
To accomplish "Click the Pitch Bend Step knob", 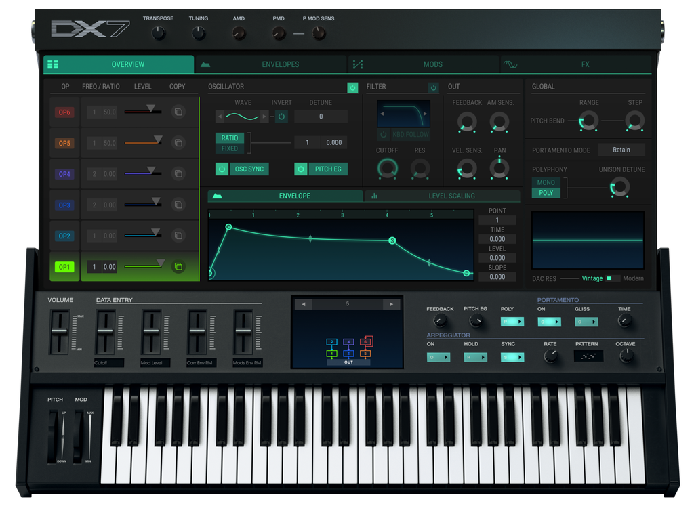I will [x=635, y=121].
